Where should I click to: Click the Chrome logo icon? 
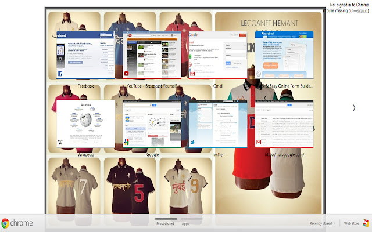click(x=5, y=223)
